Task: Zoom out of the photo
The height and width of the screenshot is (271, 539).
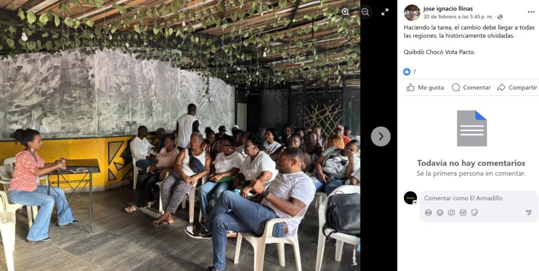Action: 365,12
